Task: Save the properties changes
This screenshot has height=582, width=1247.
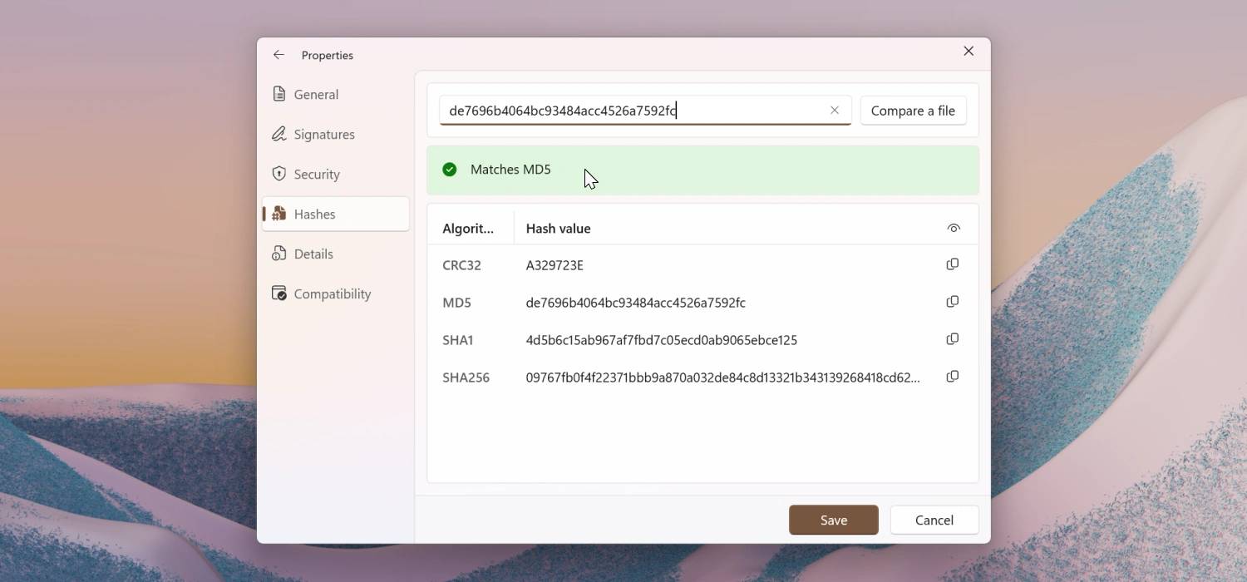Action: [x=833, y=519]
